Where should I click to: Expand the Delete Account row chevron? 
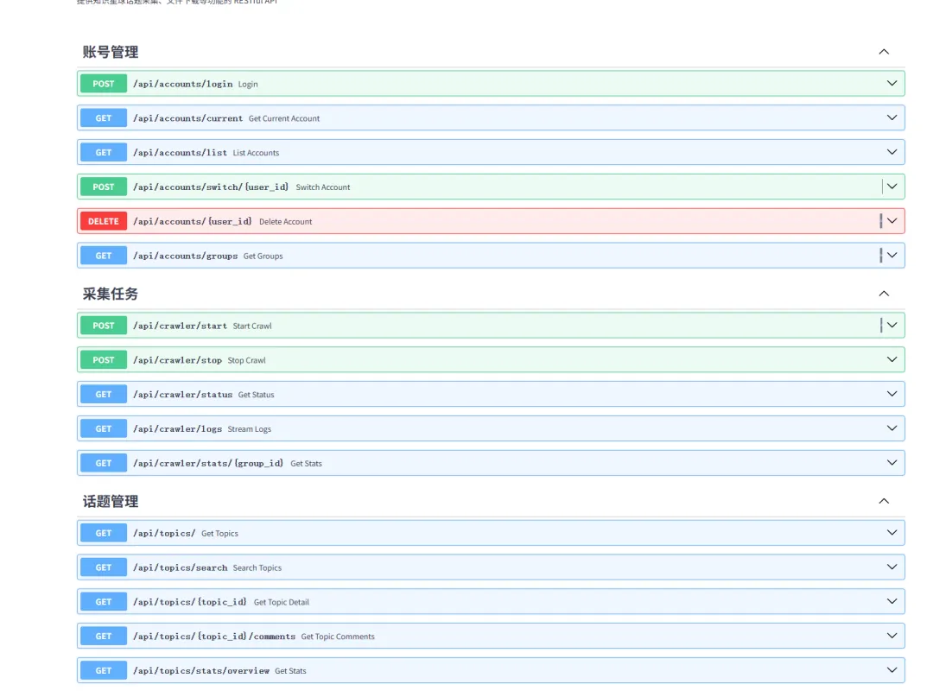892,220
